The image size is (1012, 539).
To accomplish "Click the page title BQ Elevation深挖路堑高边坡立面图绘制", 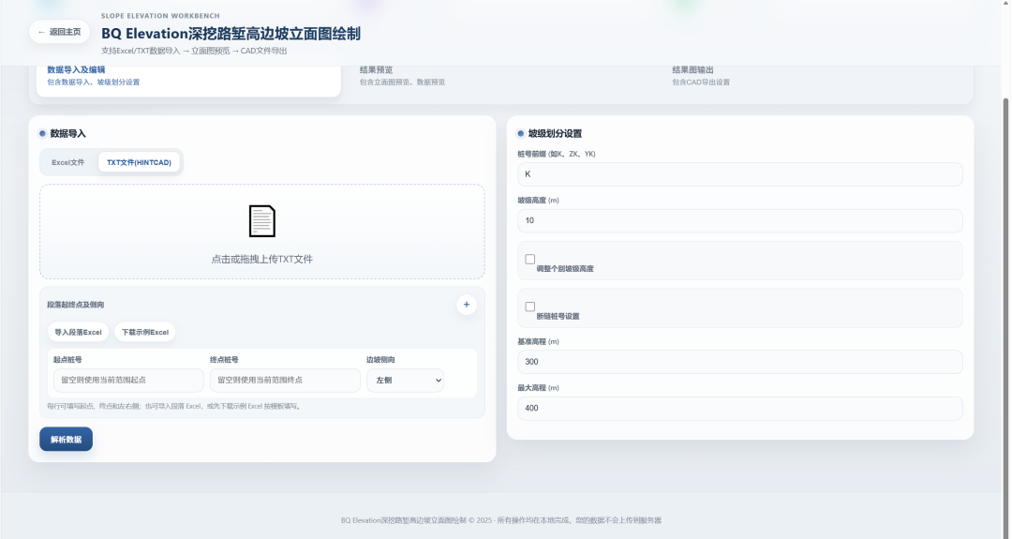I will tap(231, 34).
